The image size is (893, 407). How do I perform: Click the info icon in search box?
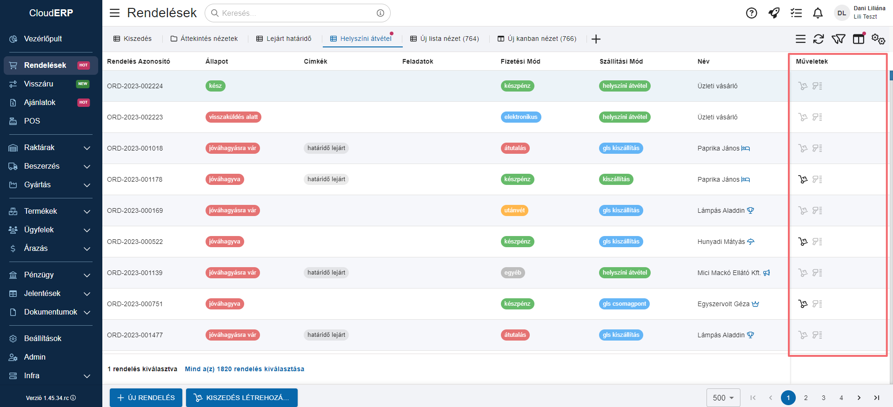point(380,13)
